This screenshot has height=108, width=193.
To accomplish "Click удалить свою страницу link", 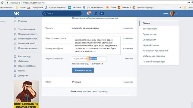I will [x=95, y=91].
